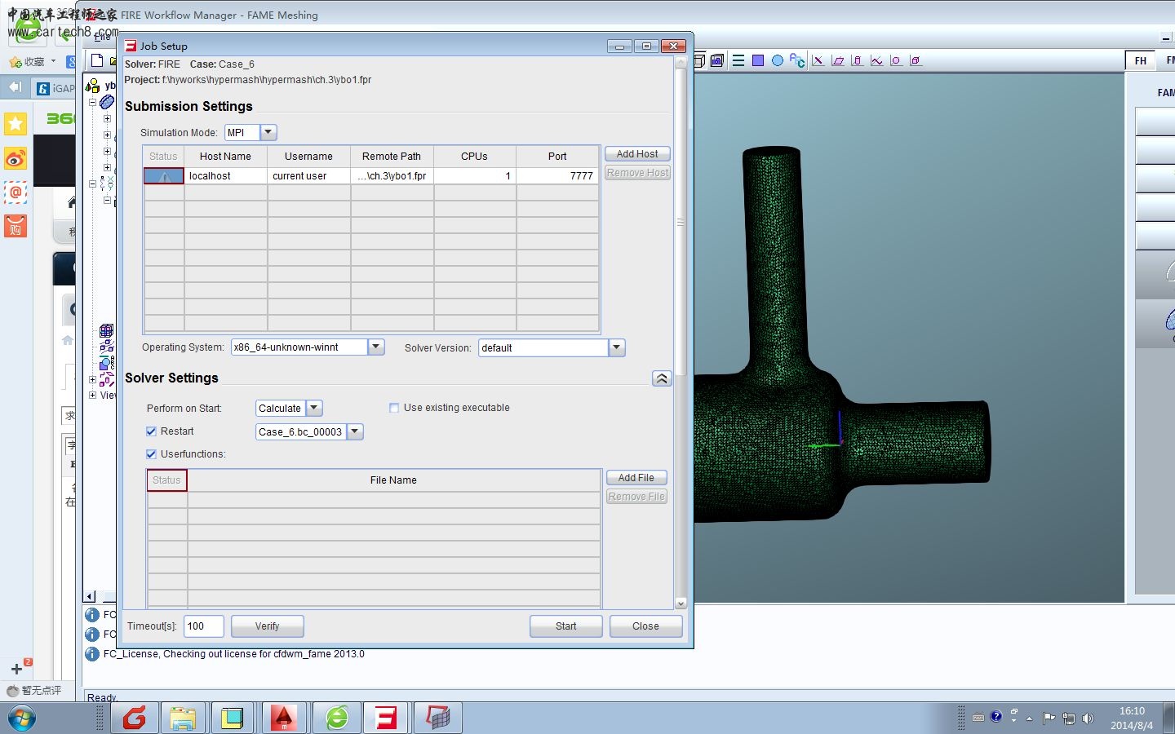Open the green browser taskbar icon
This screenshot has height=734, width=1175.
(x=337, y=719)
